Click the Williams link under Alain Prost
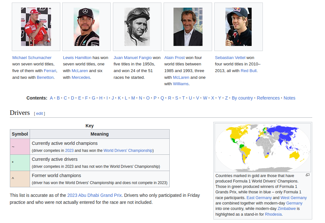Viewport: 325px width, 223px height. click(181, 84)
